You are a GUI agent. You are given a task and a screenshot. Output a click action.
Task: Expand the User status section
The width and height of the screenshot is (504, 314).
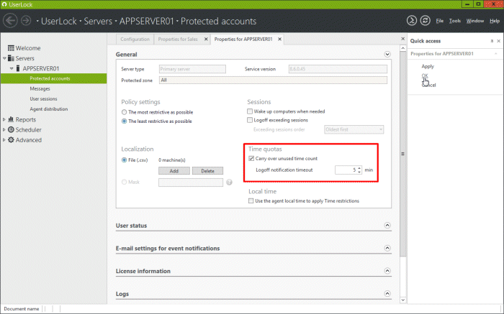pos(387,226)
